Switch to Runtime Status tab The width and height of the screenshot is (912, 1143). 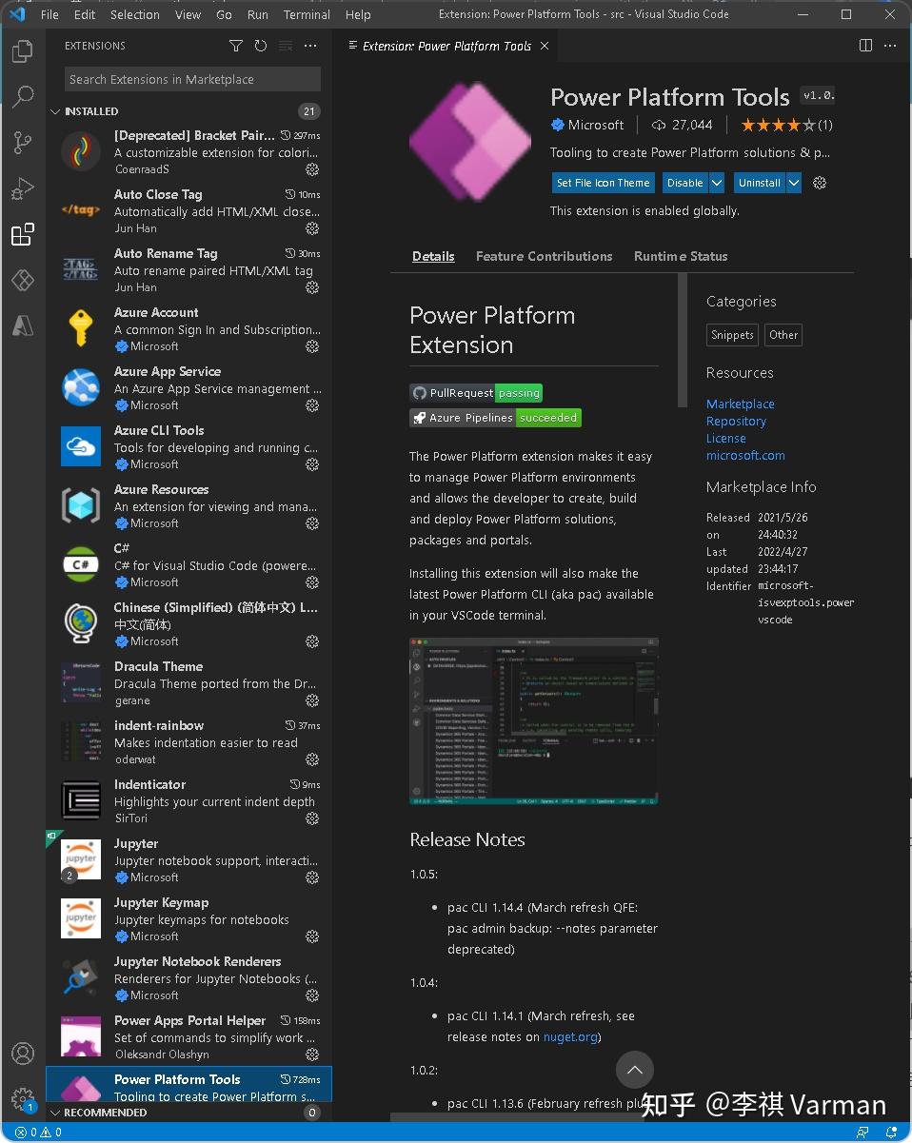pos(681,256)
